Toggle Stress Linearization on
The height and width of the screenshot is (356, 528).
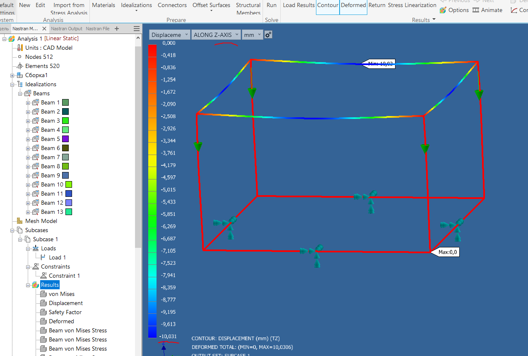412,5
